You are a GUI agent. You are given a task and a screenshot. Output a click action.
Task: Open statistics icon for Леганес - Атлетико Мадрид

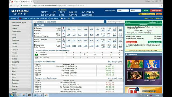pyautogui.click(x=63, y=34)
